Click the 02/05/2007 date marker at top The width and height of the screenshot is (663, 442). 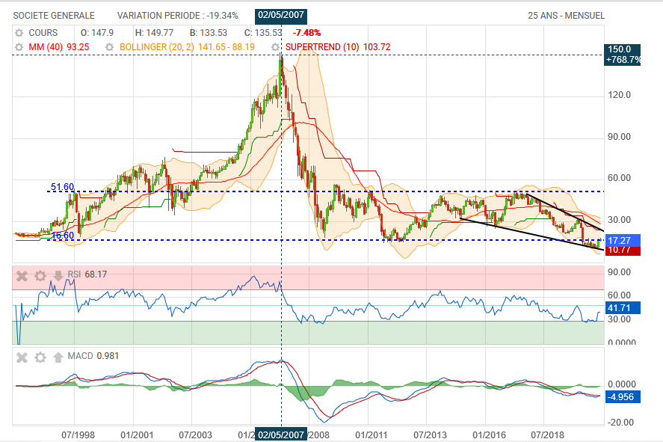pos(281,15)
